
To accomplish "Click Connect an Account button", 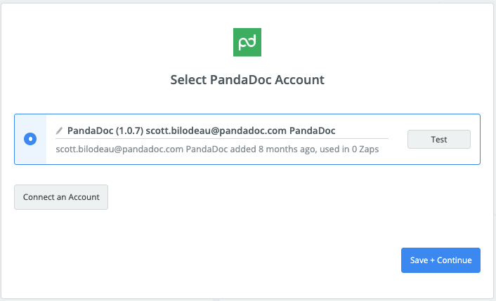I will 61,197.
